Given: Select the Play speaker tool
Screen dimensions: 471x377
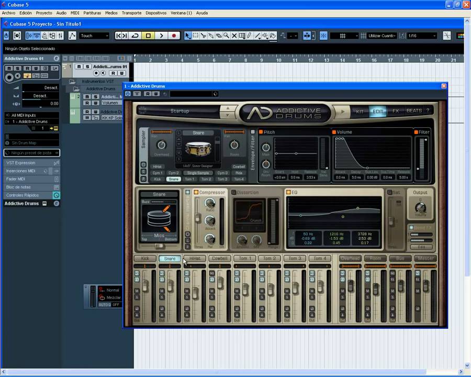Looking at the screenshot, I should coord(265,36).
